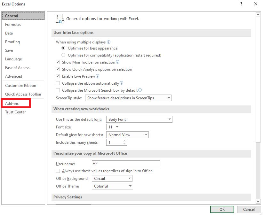Open Customize Ribbon settings
Image resolution: width=263 pixels, height=215 pixels.
click(23, 86)
